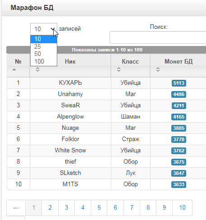Click the 3633 coins badge
Screen dimensions: 206x220
click(179, 184)
